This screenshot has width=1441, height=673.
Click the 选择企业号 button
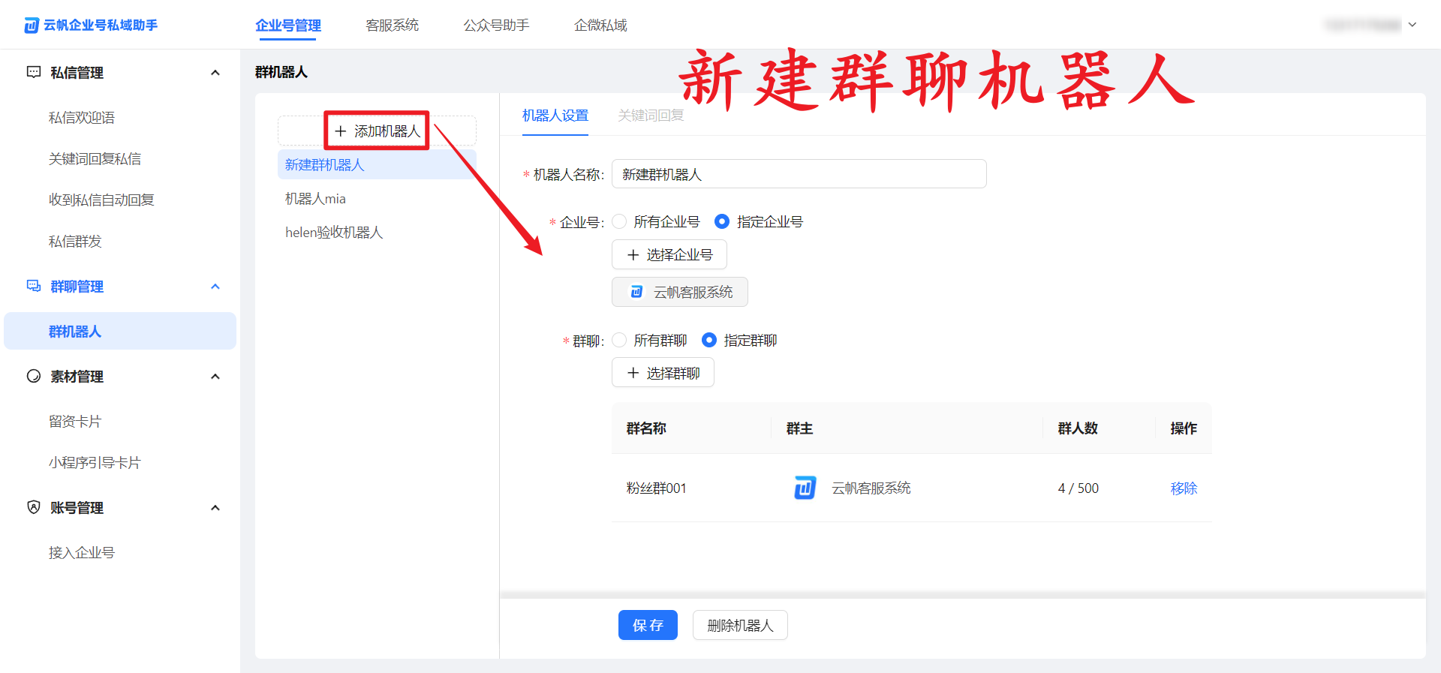pos(669,254)
